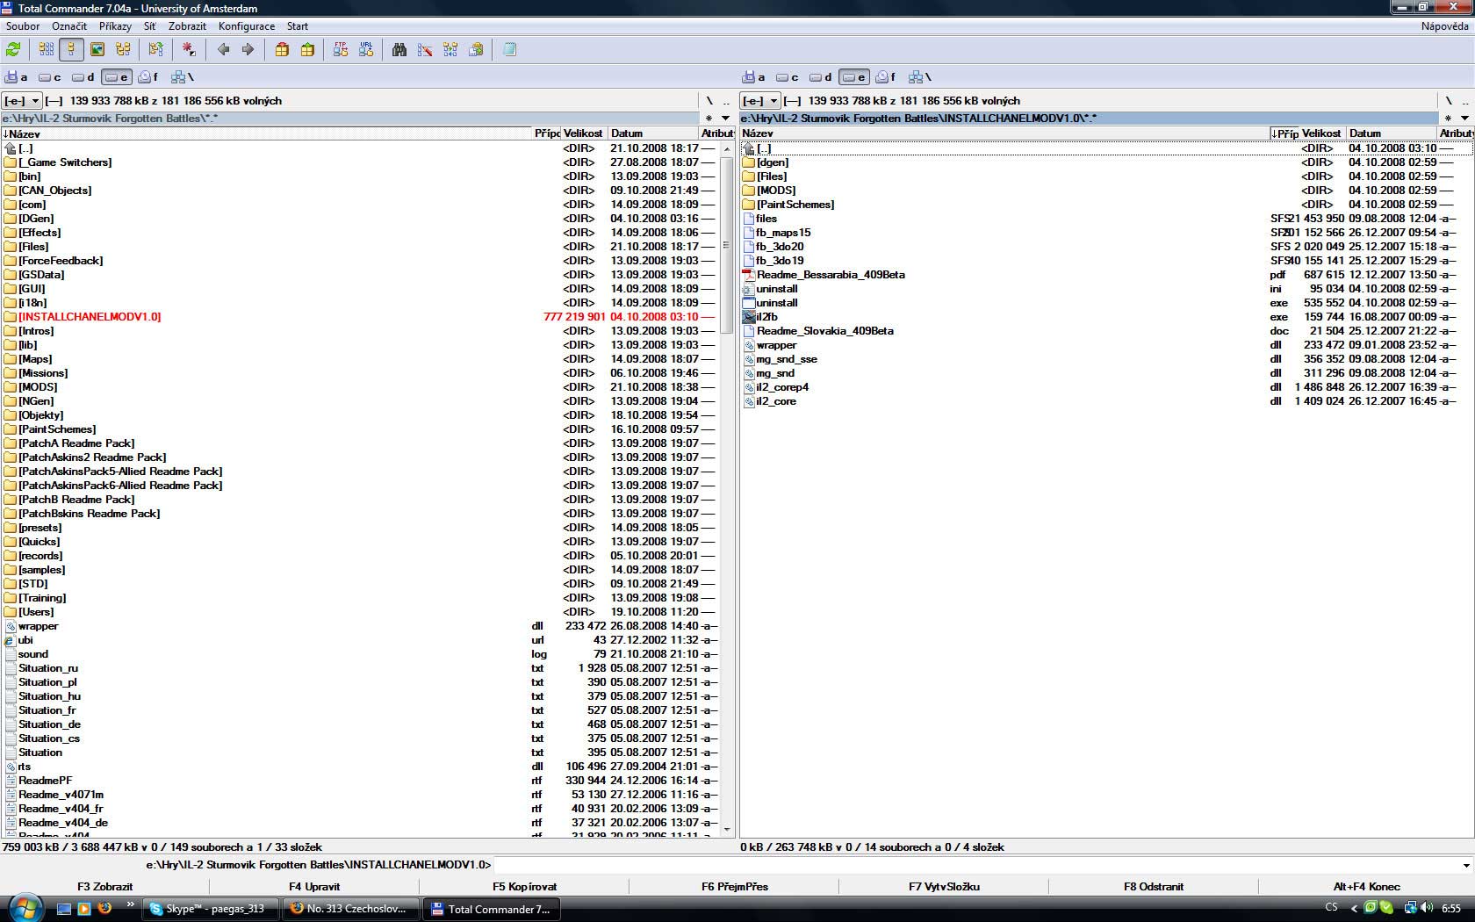The image size is (1475, 922).
Task: Click the F8 Odstranit button
Action: pos(1154,886)
